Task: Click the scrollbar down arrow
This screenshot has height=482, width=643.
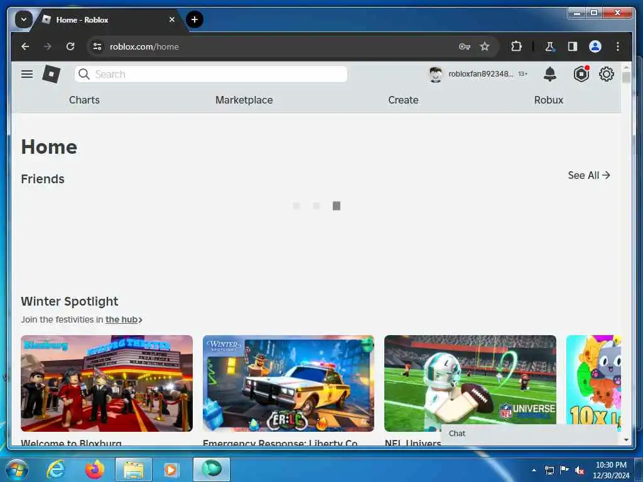Action: tap(626, 440)
